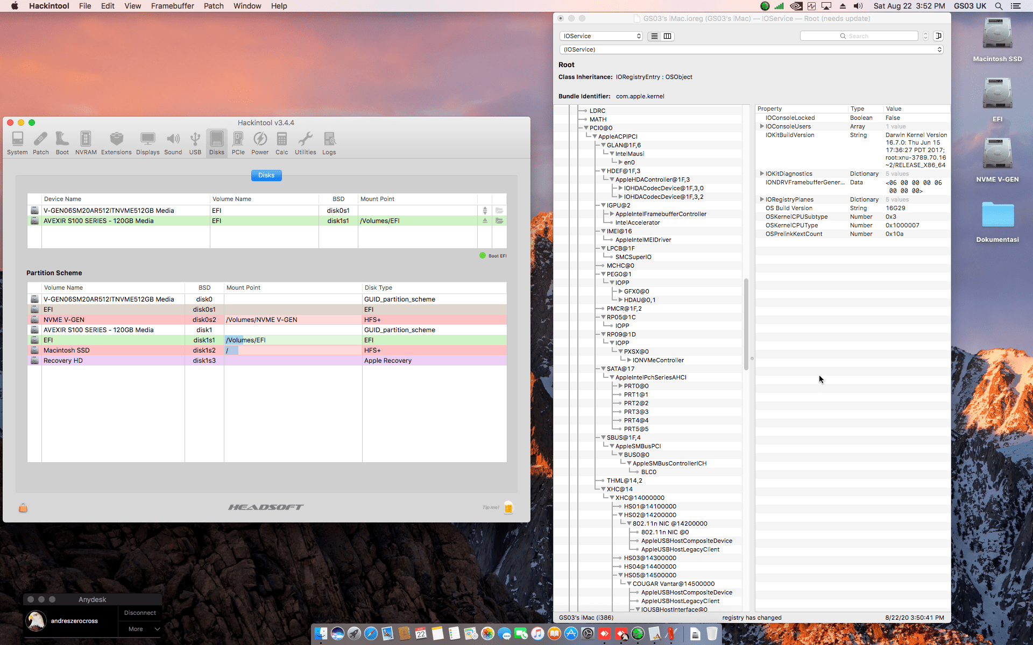Open the USB toolbar icon
The width and height of the screenshot is (1033, 645).
coord(195,143)
